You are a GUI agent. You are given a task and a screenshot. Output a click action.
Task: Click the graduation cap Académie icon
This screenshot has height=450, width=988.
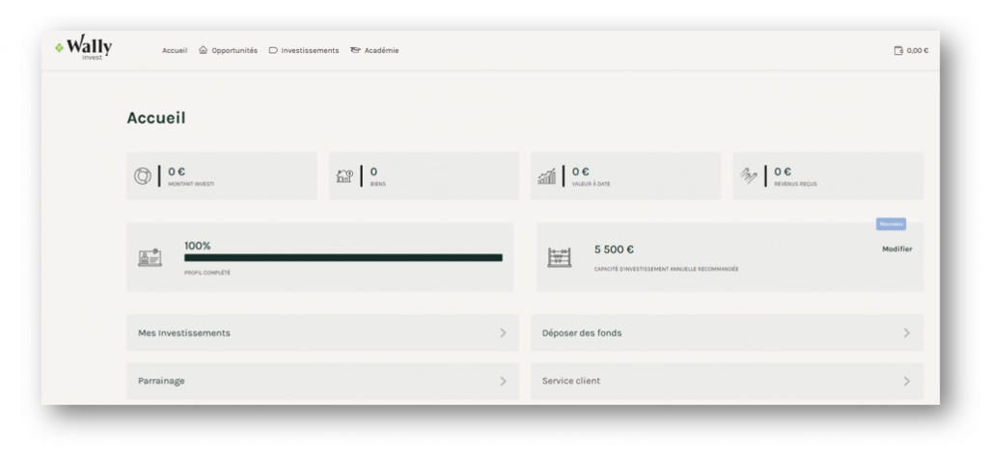click(x=355, y=50)
